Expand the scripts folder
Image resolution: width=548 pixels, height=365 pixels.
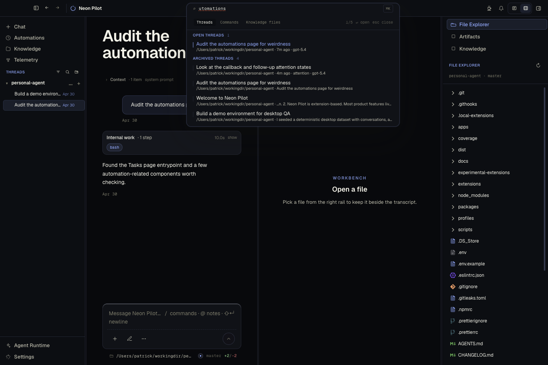[x=453, y=230]
